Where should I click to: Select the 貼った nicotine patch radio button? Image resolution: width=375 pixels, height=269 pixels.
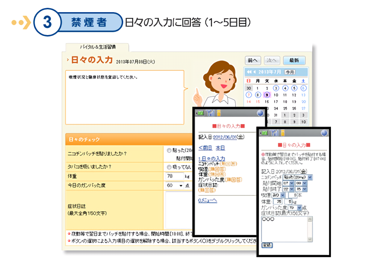169,150
